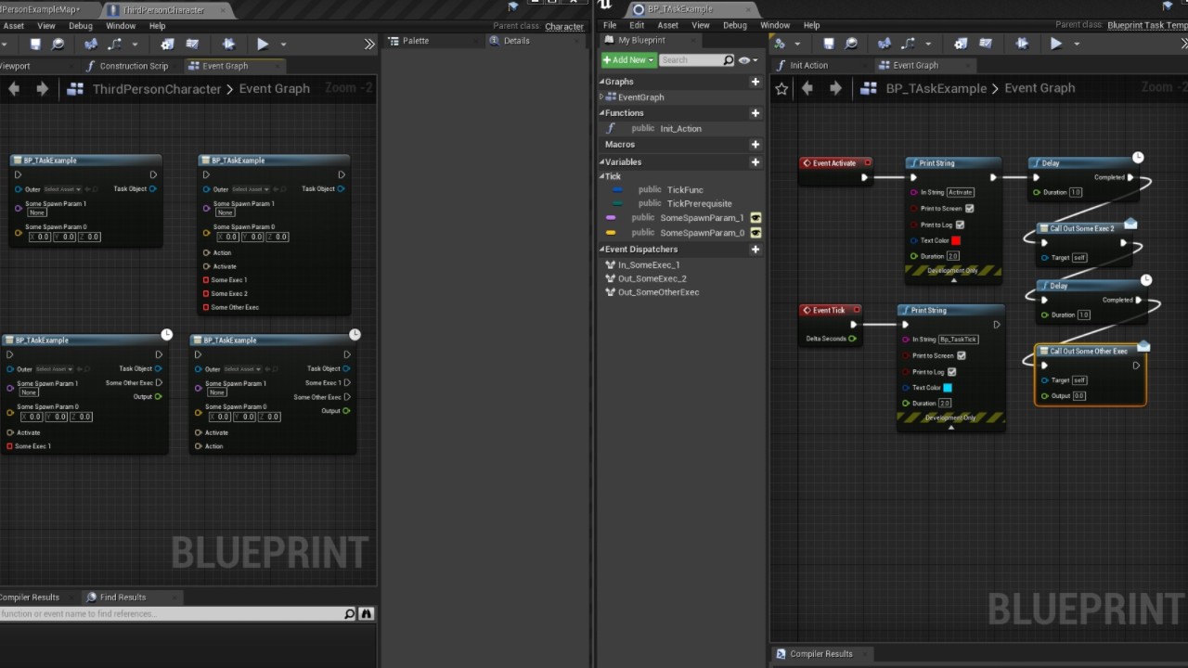The width and height of the screenshot is (1188, 668).
Task: Browse to asset in left ThirdPersonCharacter toolbar
Action: pyautogui.click(x=58, y=44)
